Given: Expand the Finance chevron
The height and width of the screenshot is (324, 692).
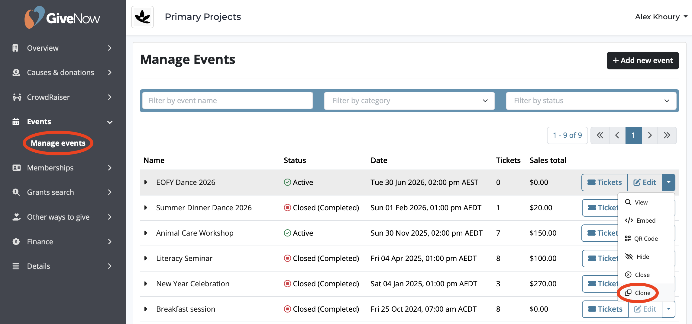Looking at the screenshot, I should point(110,242).
